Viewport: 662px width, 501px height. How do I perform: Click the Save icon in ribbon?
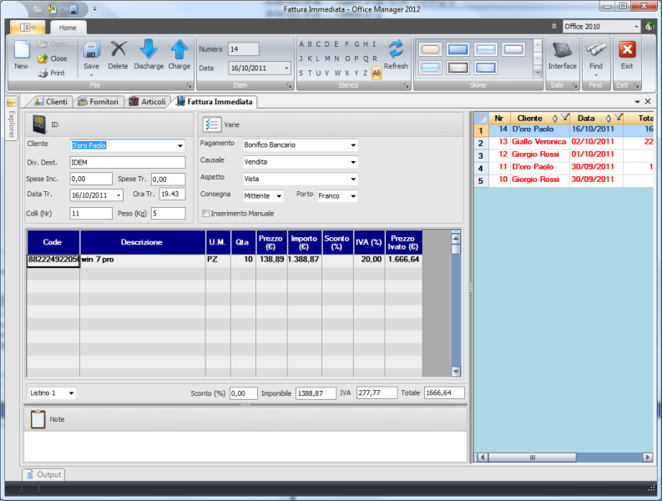91,51
